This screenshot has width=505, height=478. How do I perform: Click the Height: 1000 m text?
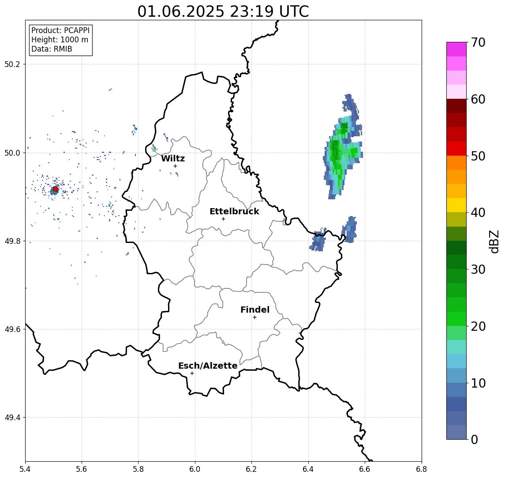tap(60, 40)
